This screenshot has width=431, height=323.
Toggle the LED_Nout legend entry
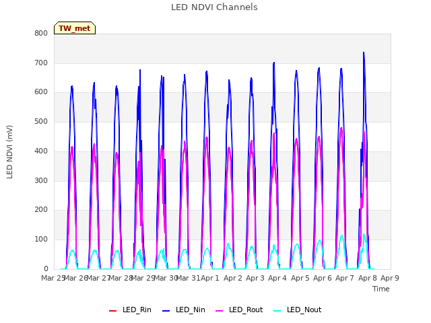pos(298,310)
